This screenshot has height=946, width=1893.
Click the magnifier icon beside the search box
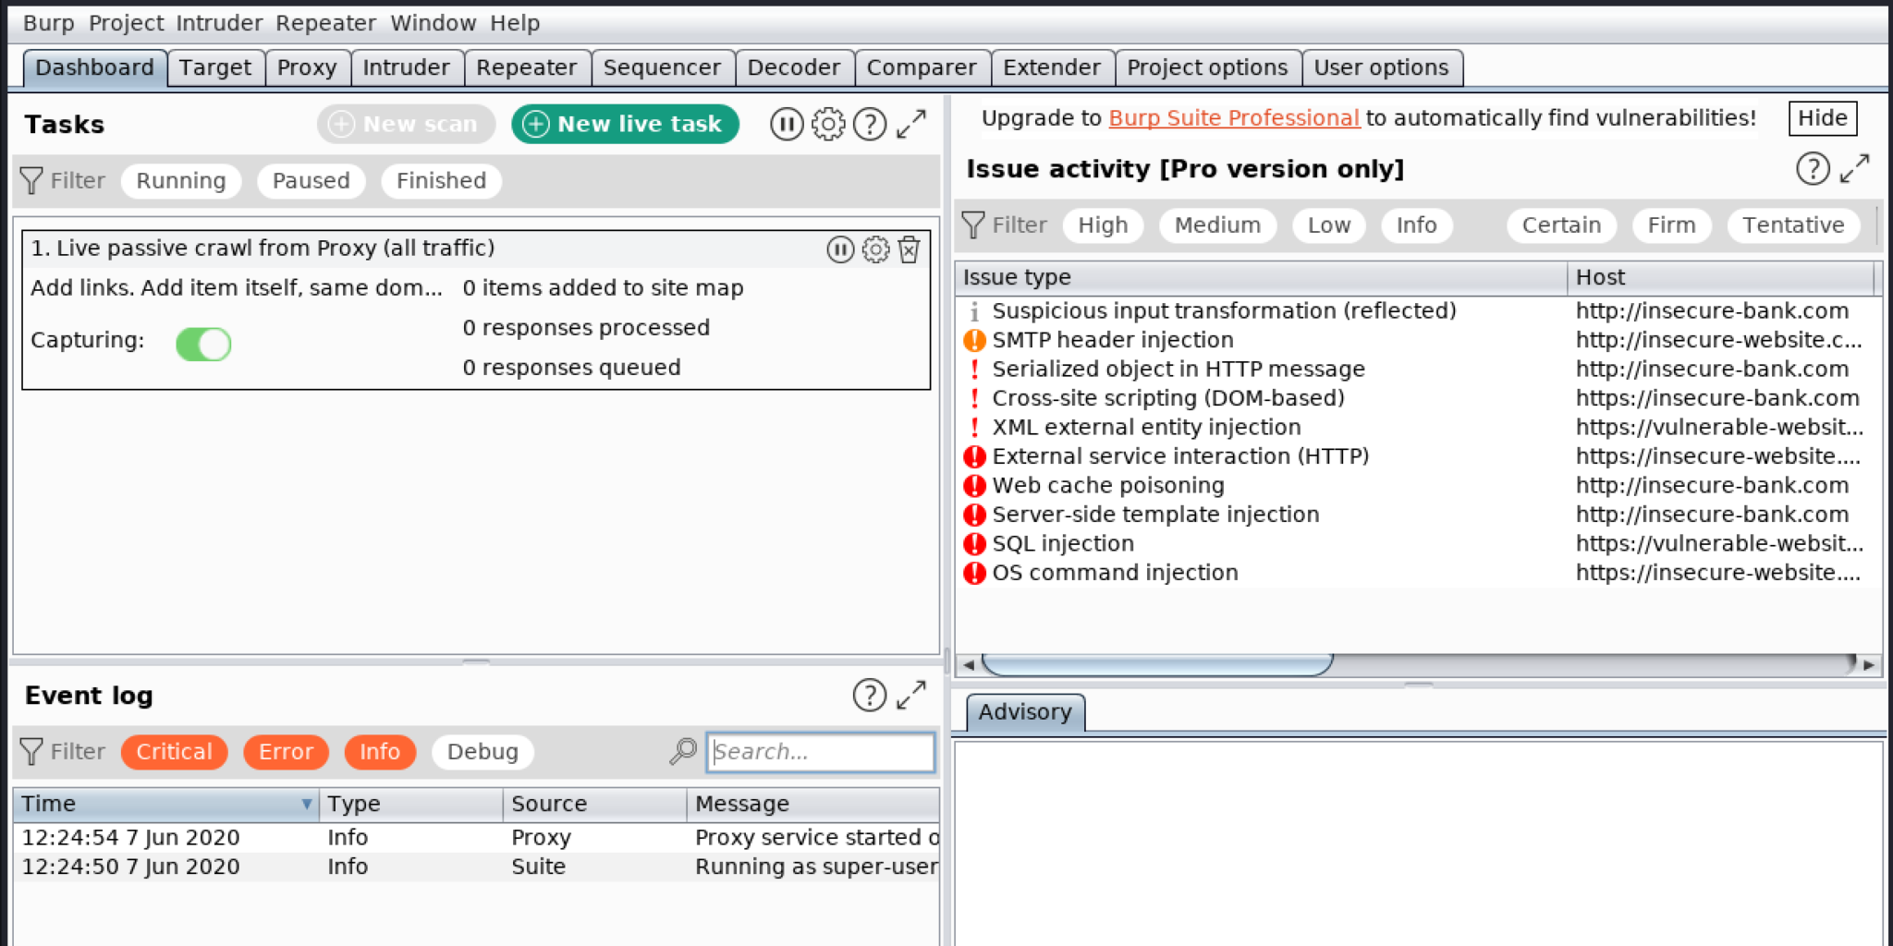tap(682, 751)
